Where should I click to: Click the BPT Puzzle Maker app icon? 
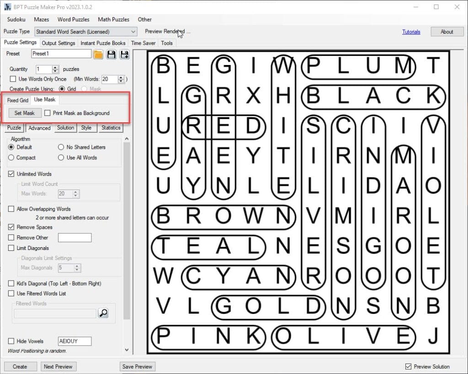tap(7, 7)
